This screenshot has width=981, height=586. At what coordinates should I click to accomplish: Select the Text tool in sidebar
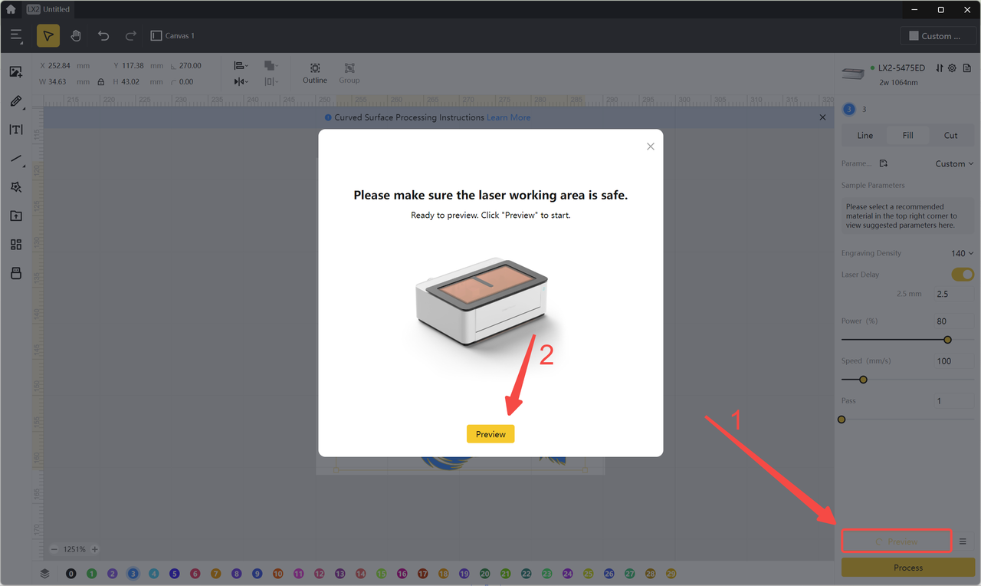point(15,130)
